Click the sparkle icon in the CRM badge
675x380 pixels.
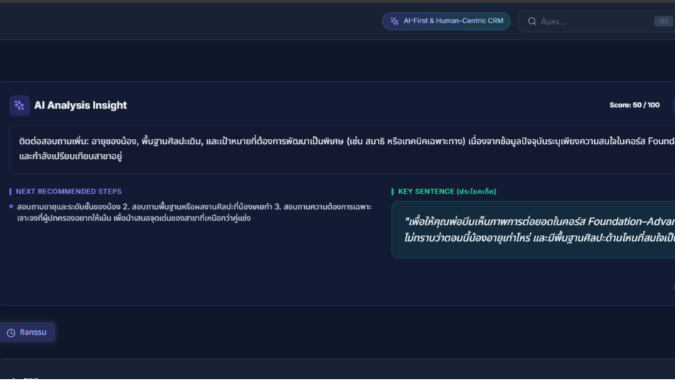(x=395, y=21)
